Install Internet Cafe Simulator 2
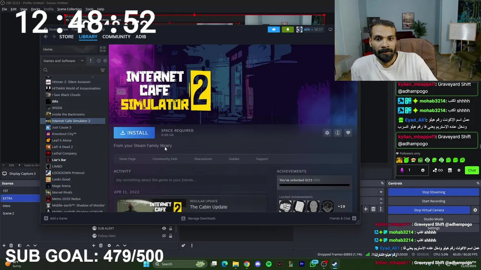 (134, 133)
